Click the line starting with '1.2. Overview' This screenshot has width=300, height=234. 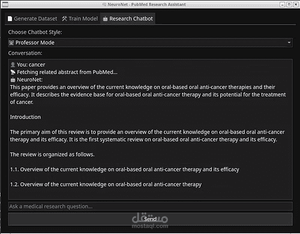click(106, 184)
